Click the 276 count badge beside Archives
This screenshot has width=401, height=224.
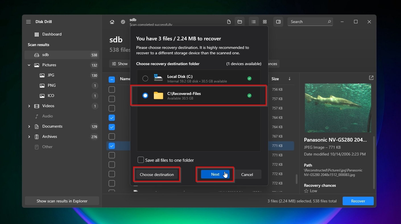(x=94, y=137)
